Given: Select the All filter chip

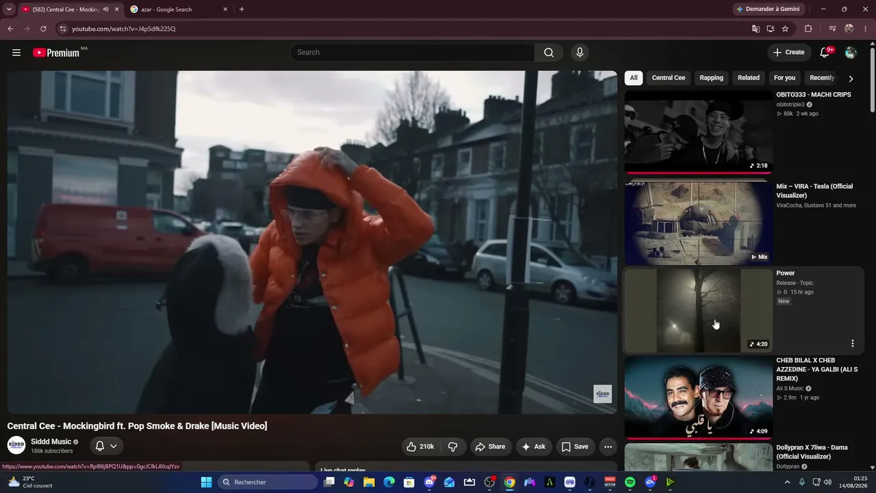Looking at the screenshot, I should tap(634, 78).
